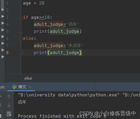Click the number 20 on line 1

[42, 3]
